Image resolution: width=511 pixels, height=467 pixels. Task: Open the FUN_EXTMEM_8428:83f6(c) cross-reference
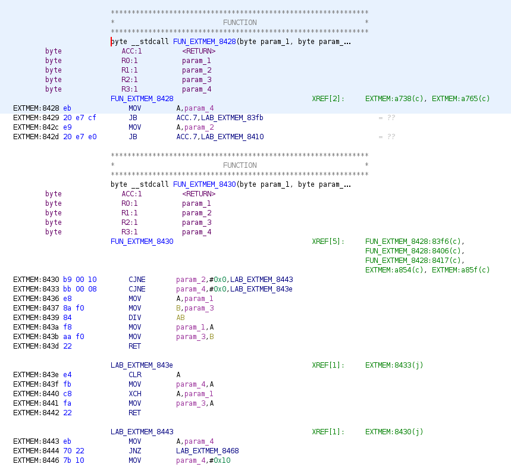(x=414, y=241)
